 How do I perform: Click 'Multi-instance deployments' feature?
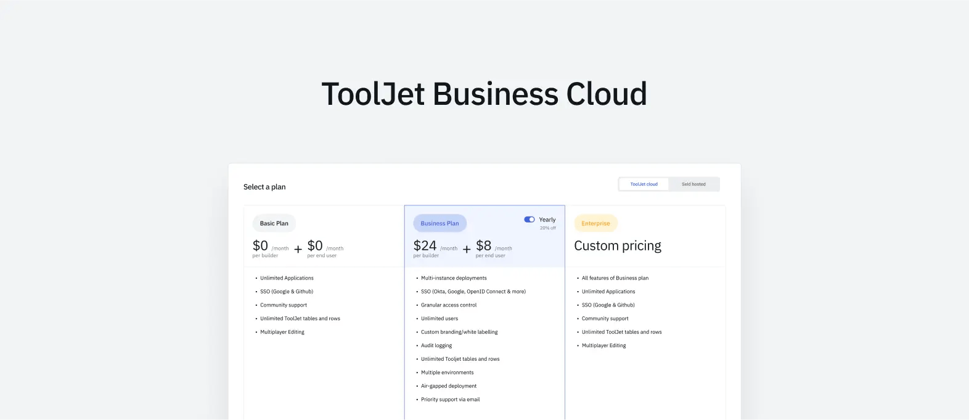click(454, 278)
